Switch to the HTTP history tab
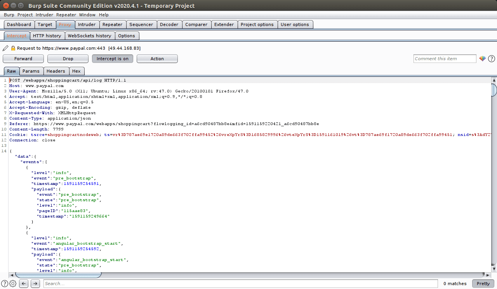This screenshot has width=497, height=289. pos(47,35)
